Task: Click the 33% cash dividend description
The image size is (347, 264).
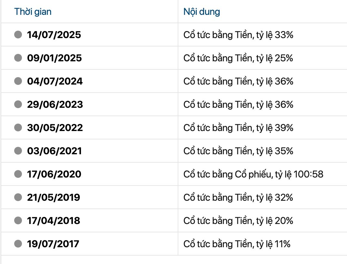Action: pos(238,35)
